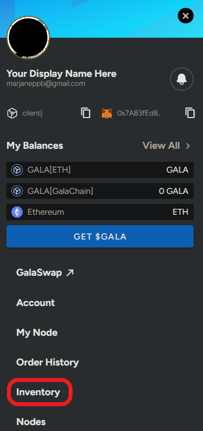The width and height of the screenshot is (203, 431).
Task: Click the Gala cube wallet icon
Action: (12, 113)
